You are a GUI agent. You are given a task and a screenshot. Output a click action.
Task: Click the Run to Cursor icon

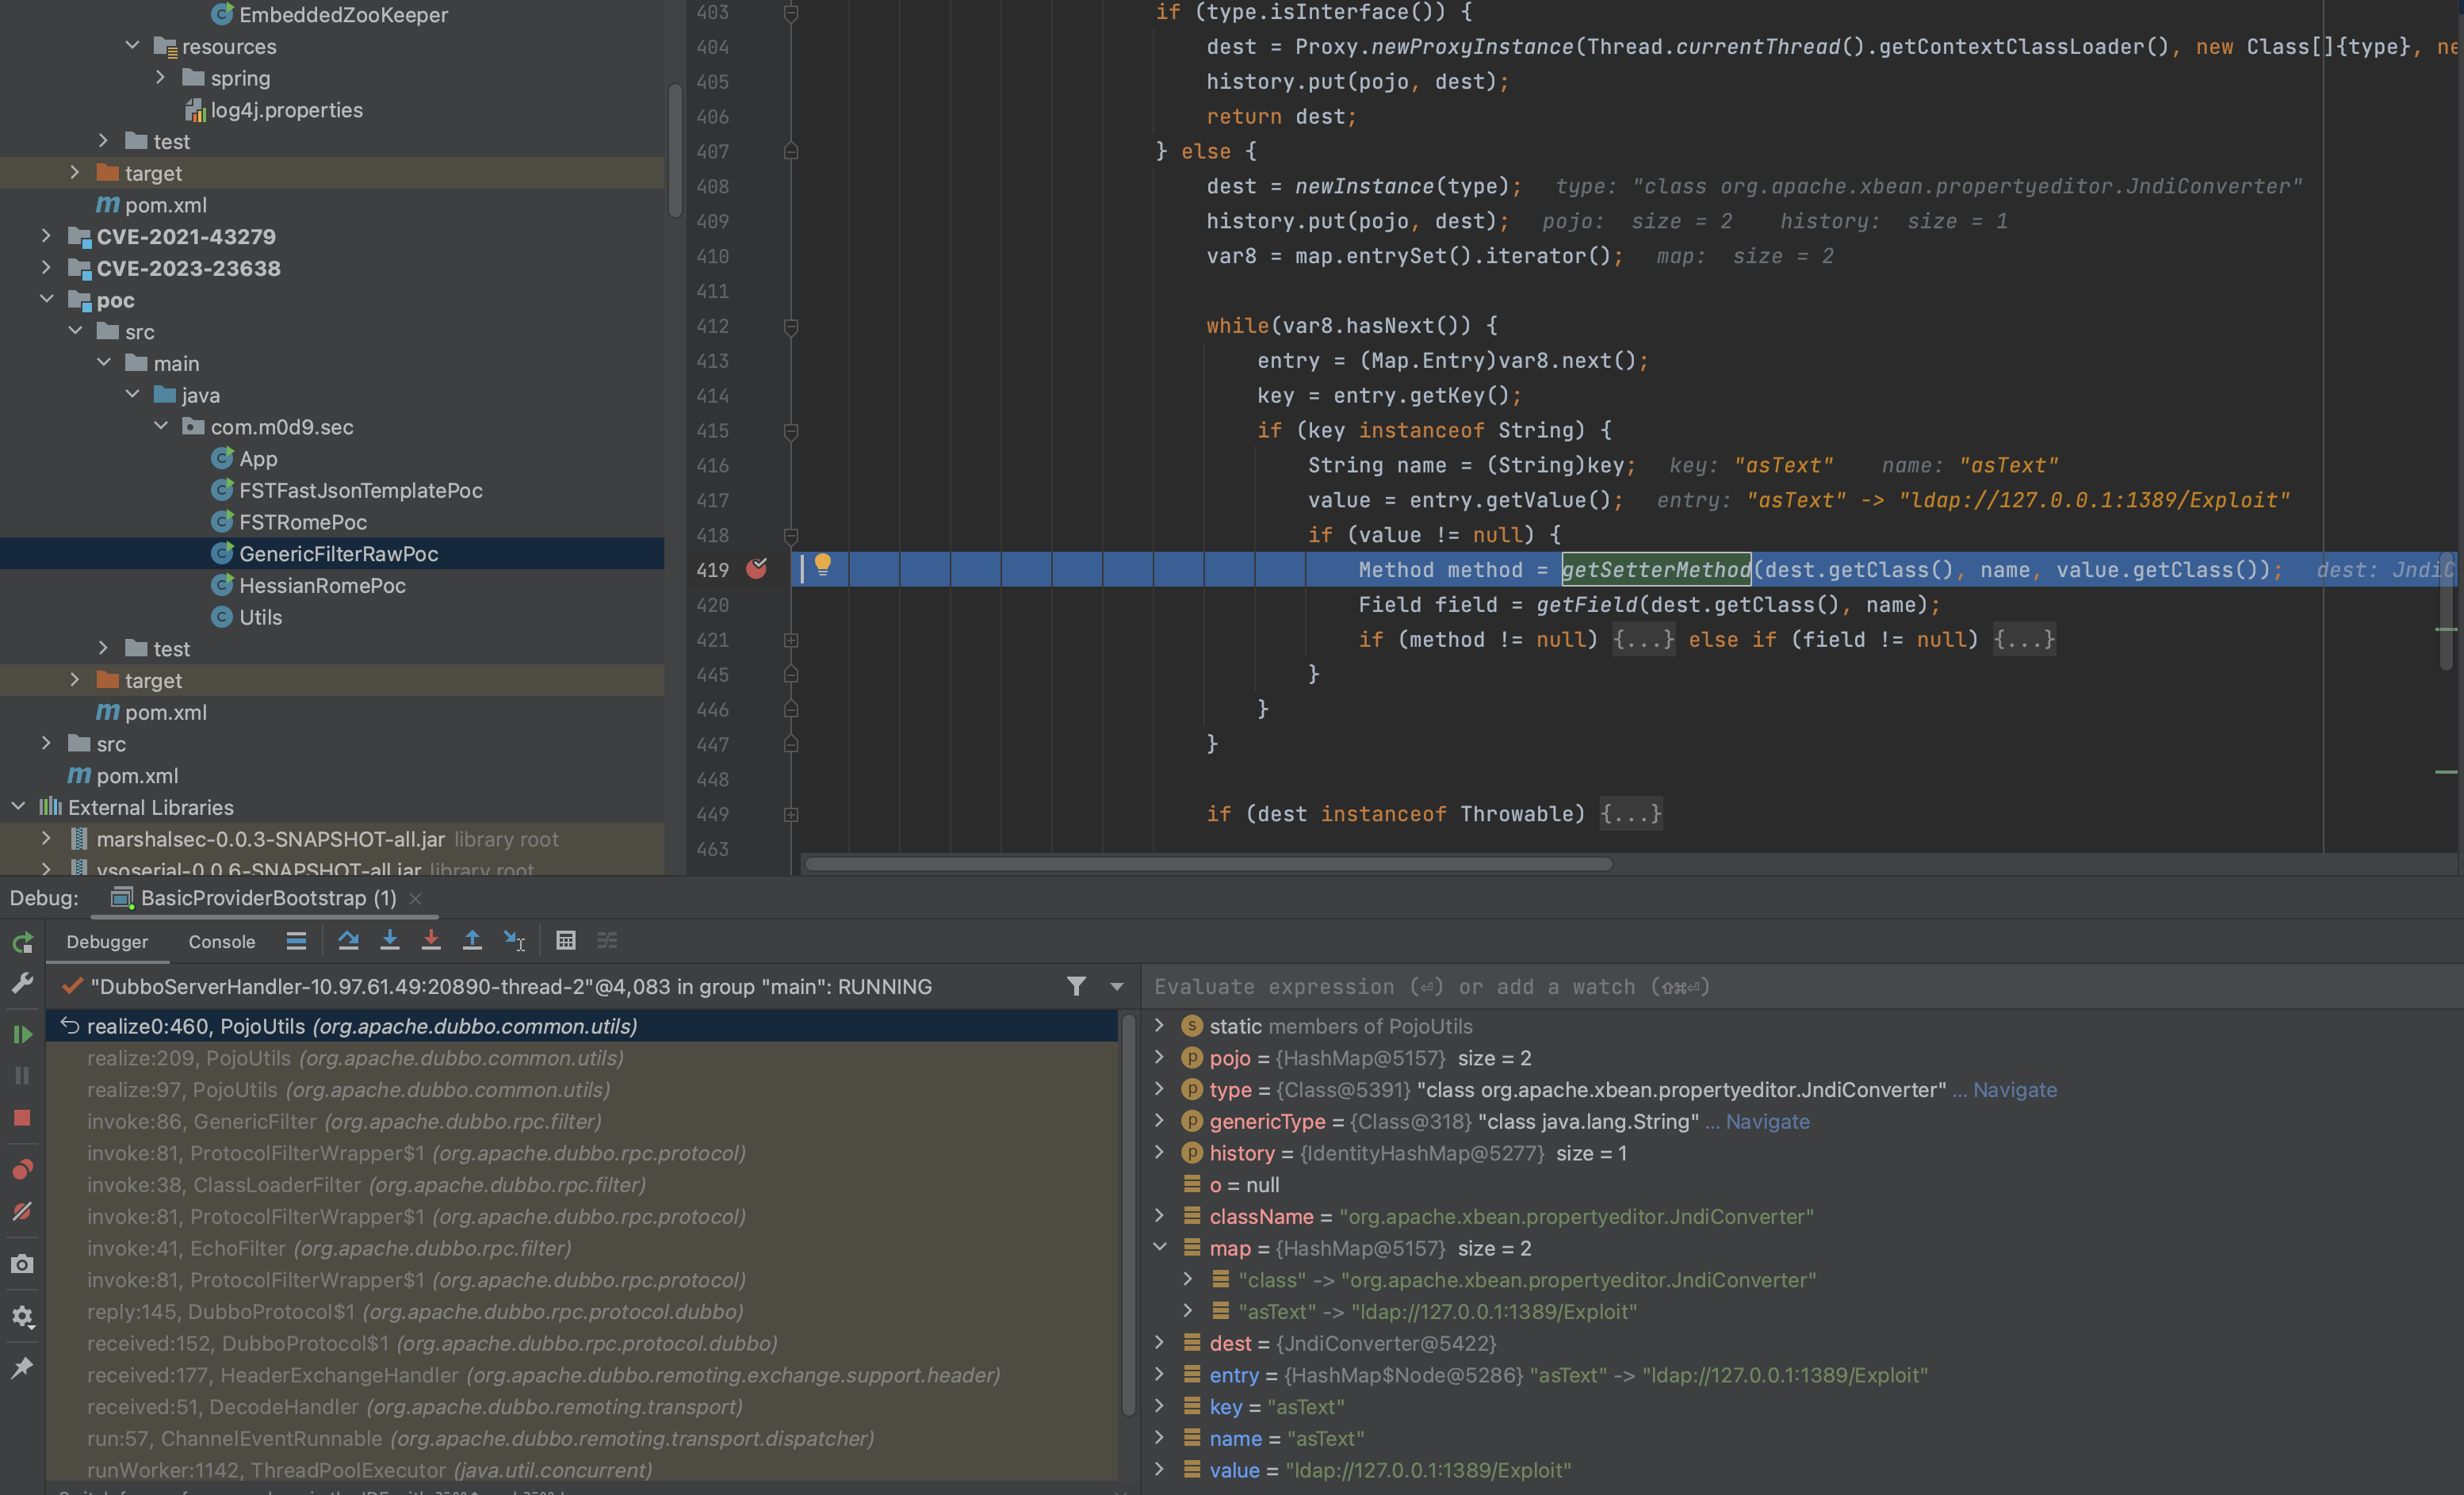(x=514, y=940)
